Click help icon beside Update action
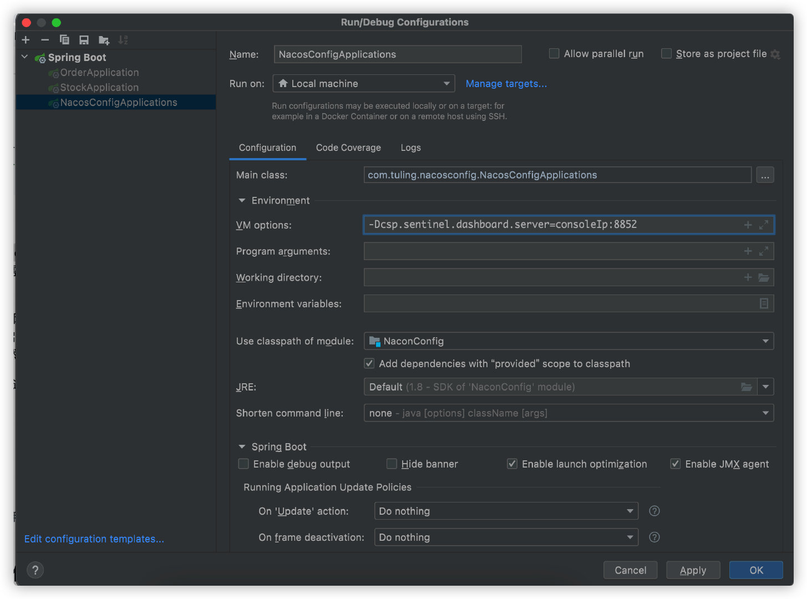 654,511
